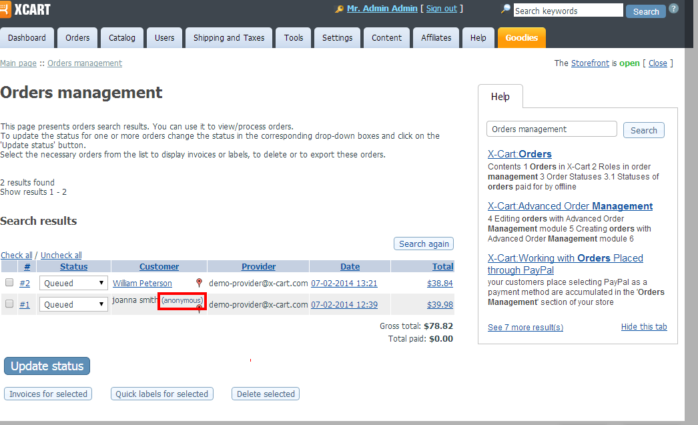Click the magnifier icon beside Search keywords
The height and width of the screenshot is (425, 698).
point(506,9)
